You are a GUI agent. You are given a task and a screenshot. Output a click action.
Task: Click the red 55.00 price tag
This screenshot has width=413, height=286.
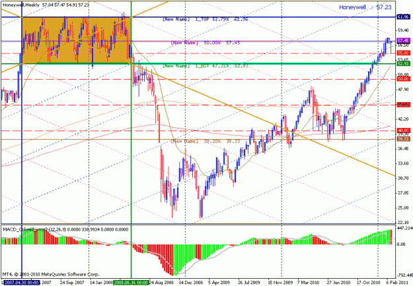tap(404, 53)
